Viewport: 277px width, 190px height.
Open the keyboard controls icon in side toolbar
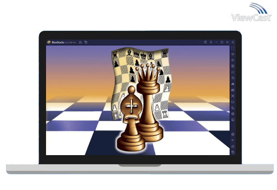233,72
